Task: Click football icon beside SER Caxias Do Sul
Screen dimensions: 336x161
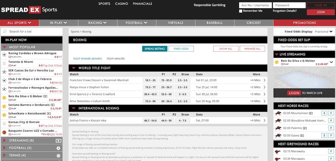Action: coord(4,72)
